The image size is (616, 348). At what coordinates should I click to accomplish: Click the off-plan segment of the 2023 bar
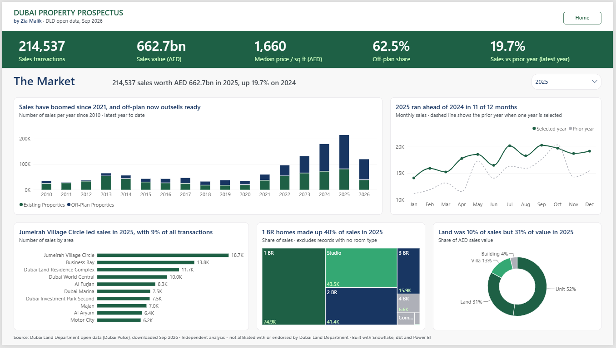(304, 164)
